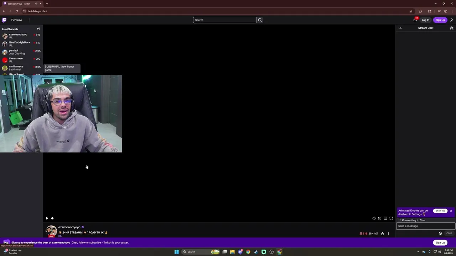Open File Explorer from the taskbar
Viewport: 456px width, 256px height.
232,252
